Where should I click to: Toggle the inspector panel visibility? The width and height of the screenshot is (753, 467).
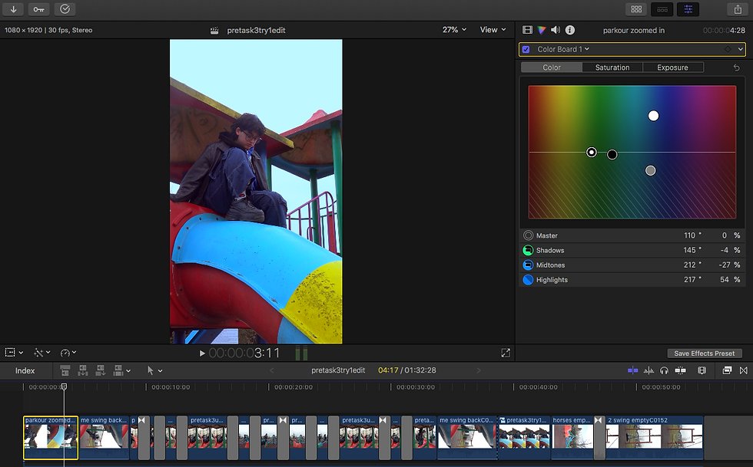(687, 9)
